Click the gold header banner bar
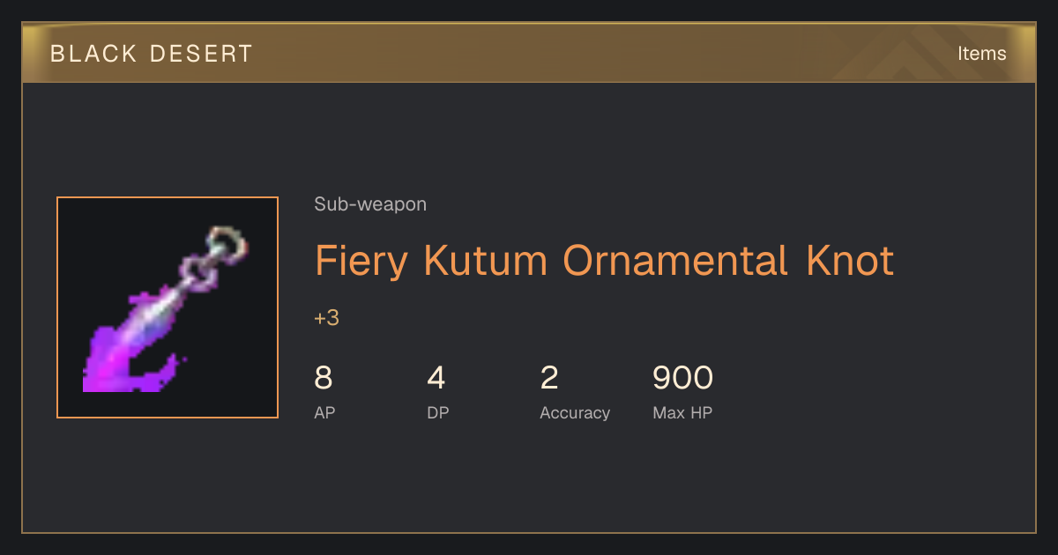The image size is (1058, 555). [x=529, y=53]
